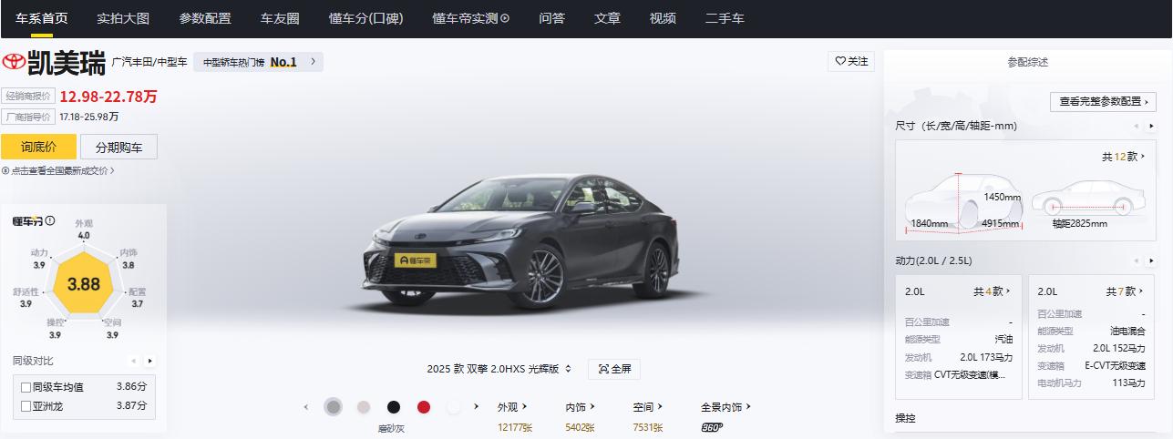This screenshot has width=1173, height=439.
Task: Click the 点击查看全国最新成交价 link
Action: (58, 170)
